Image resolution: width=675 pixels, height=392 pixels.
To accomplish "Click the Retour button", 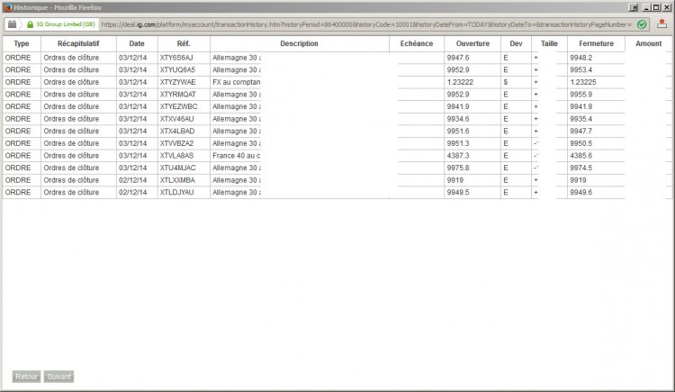I will point(26,377).
